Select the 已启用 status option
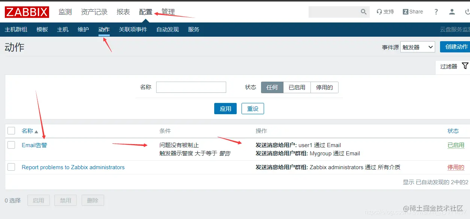Viewport: 470px width, 219px height. pos(297,87)
